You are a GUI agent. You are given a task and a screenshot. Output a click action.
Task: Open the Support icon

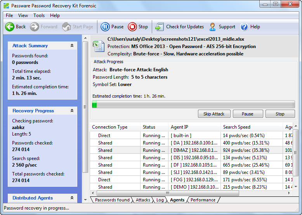(x=213, y=27)
